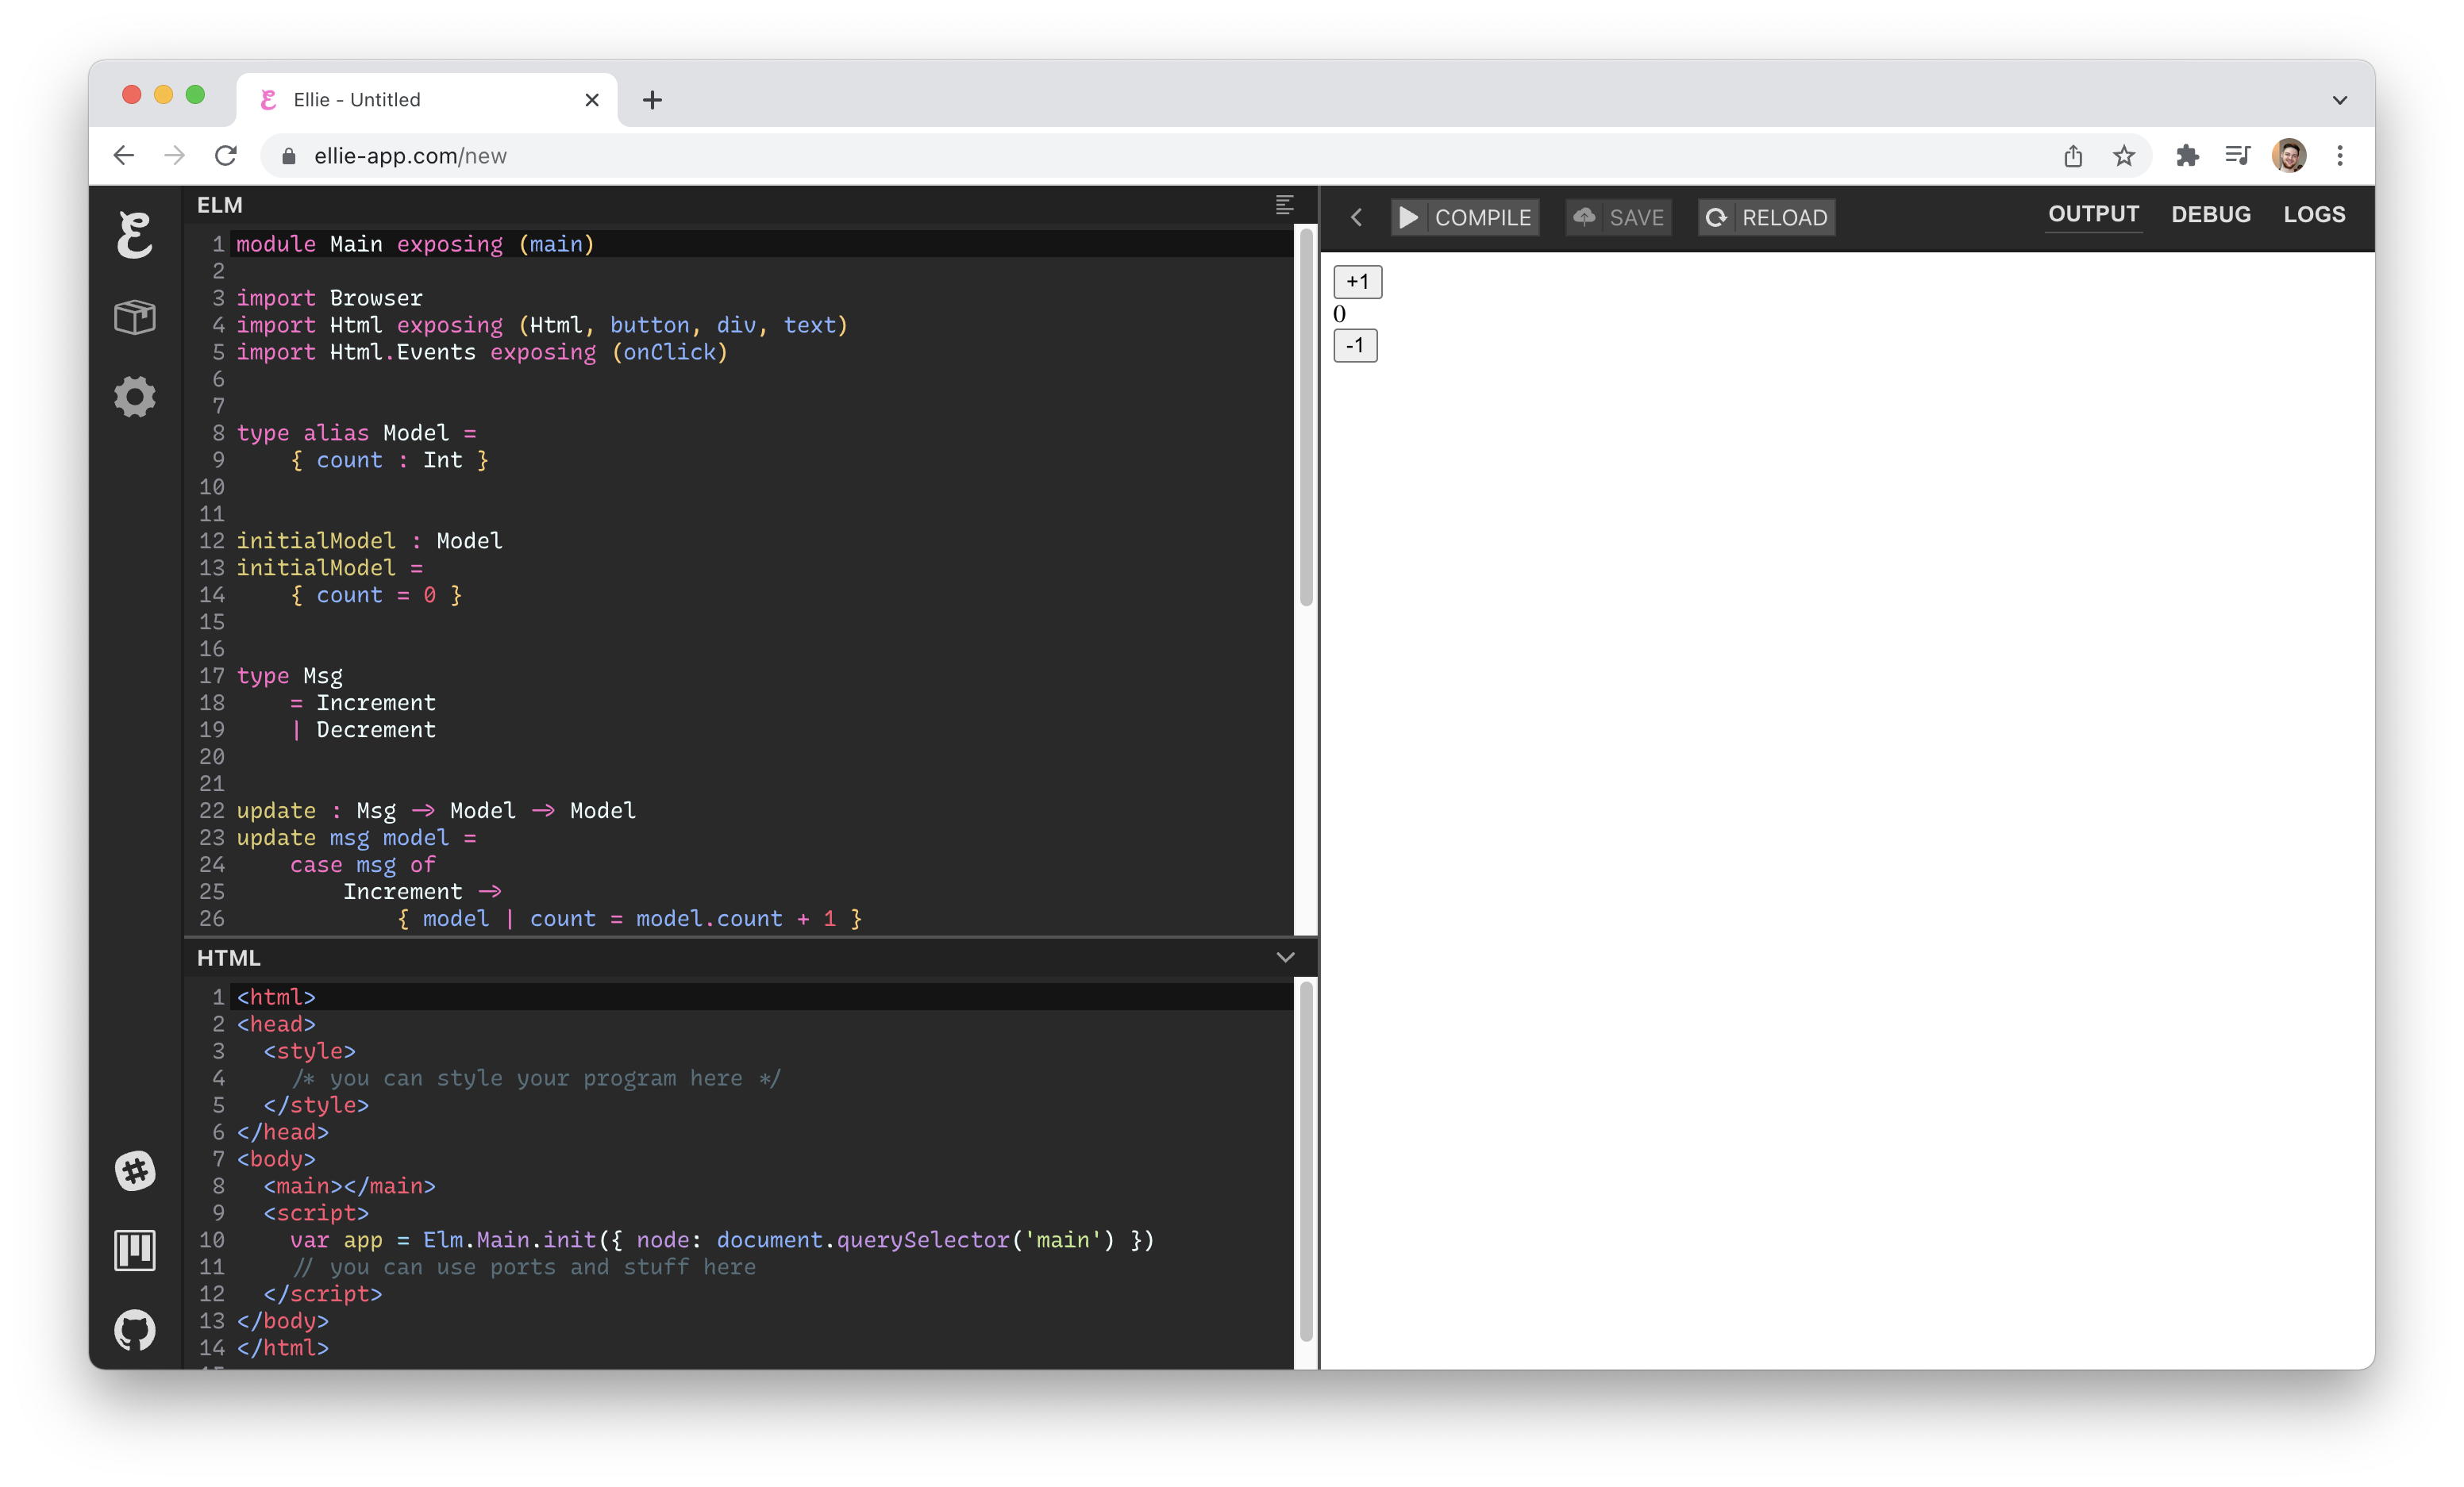Open a new browser tab with plus

pyautogui.click(x=652, y=100)
